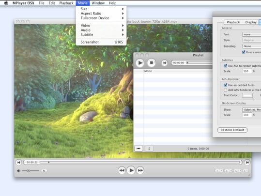261x196 pixels.
Task: Expand the Video submenu
Action: pyautogui.click(x=101, y=25)
